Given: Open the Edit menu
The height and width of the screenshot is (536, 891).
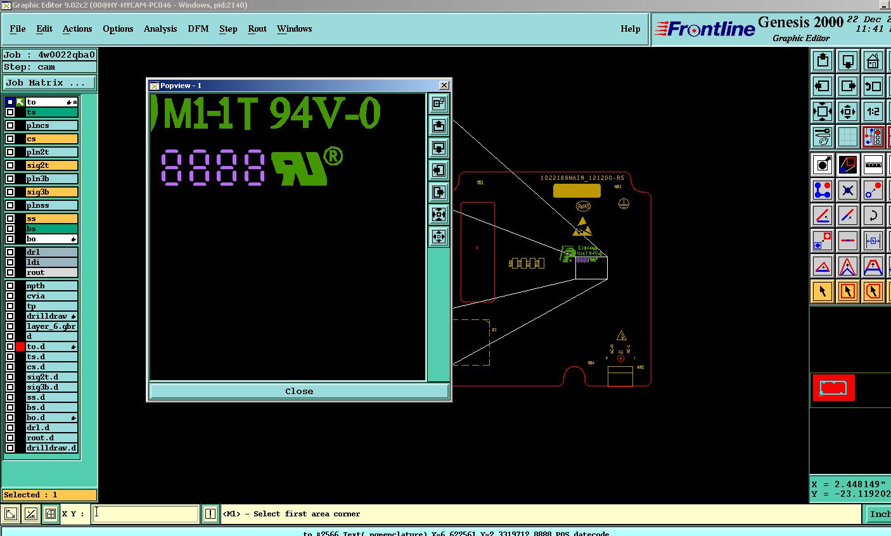Looking at the screenshot, I should pyautogui.click(x=44, y=29).
